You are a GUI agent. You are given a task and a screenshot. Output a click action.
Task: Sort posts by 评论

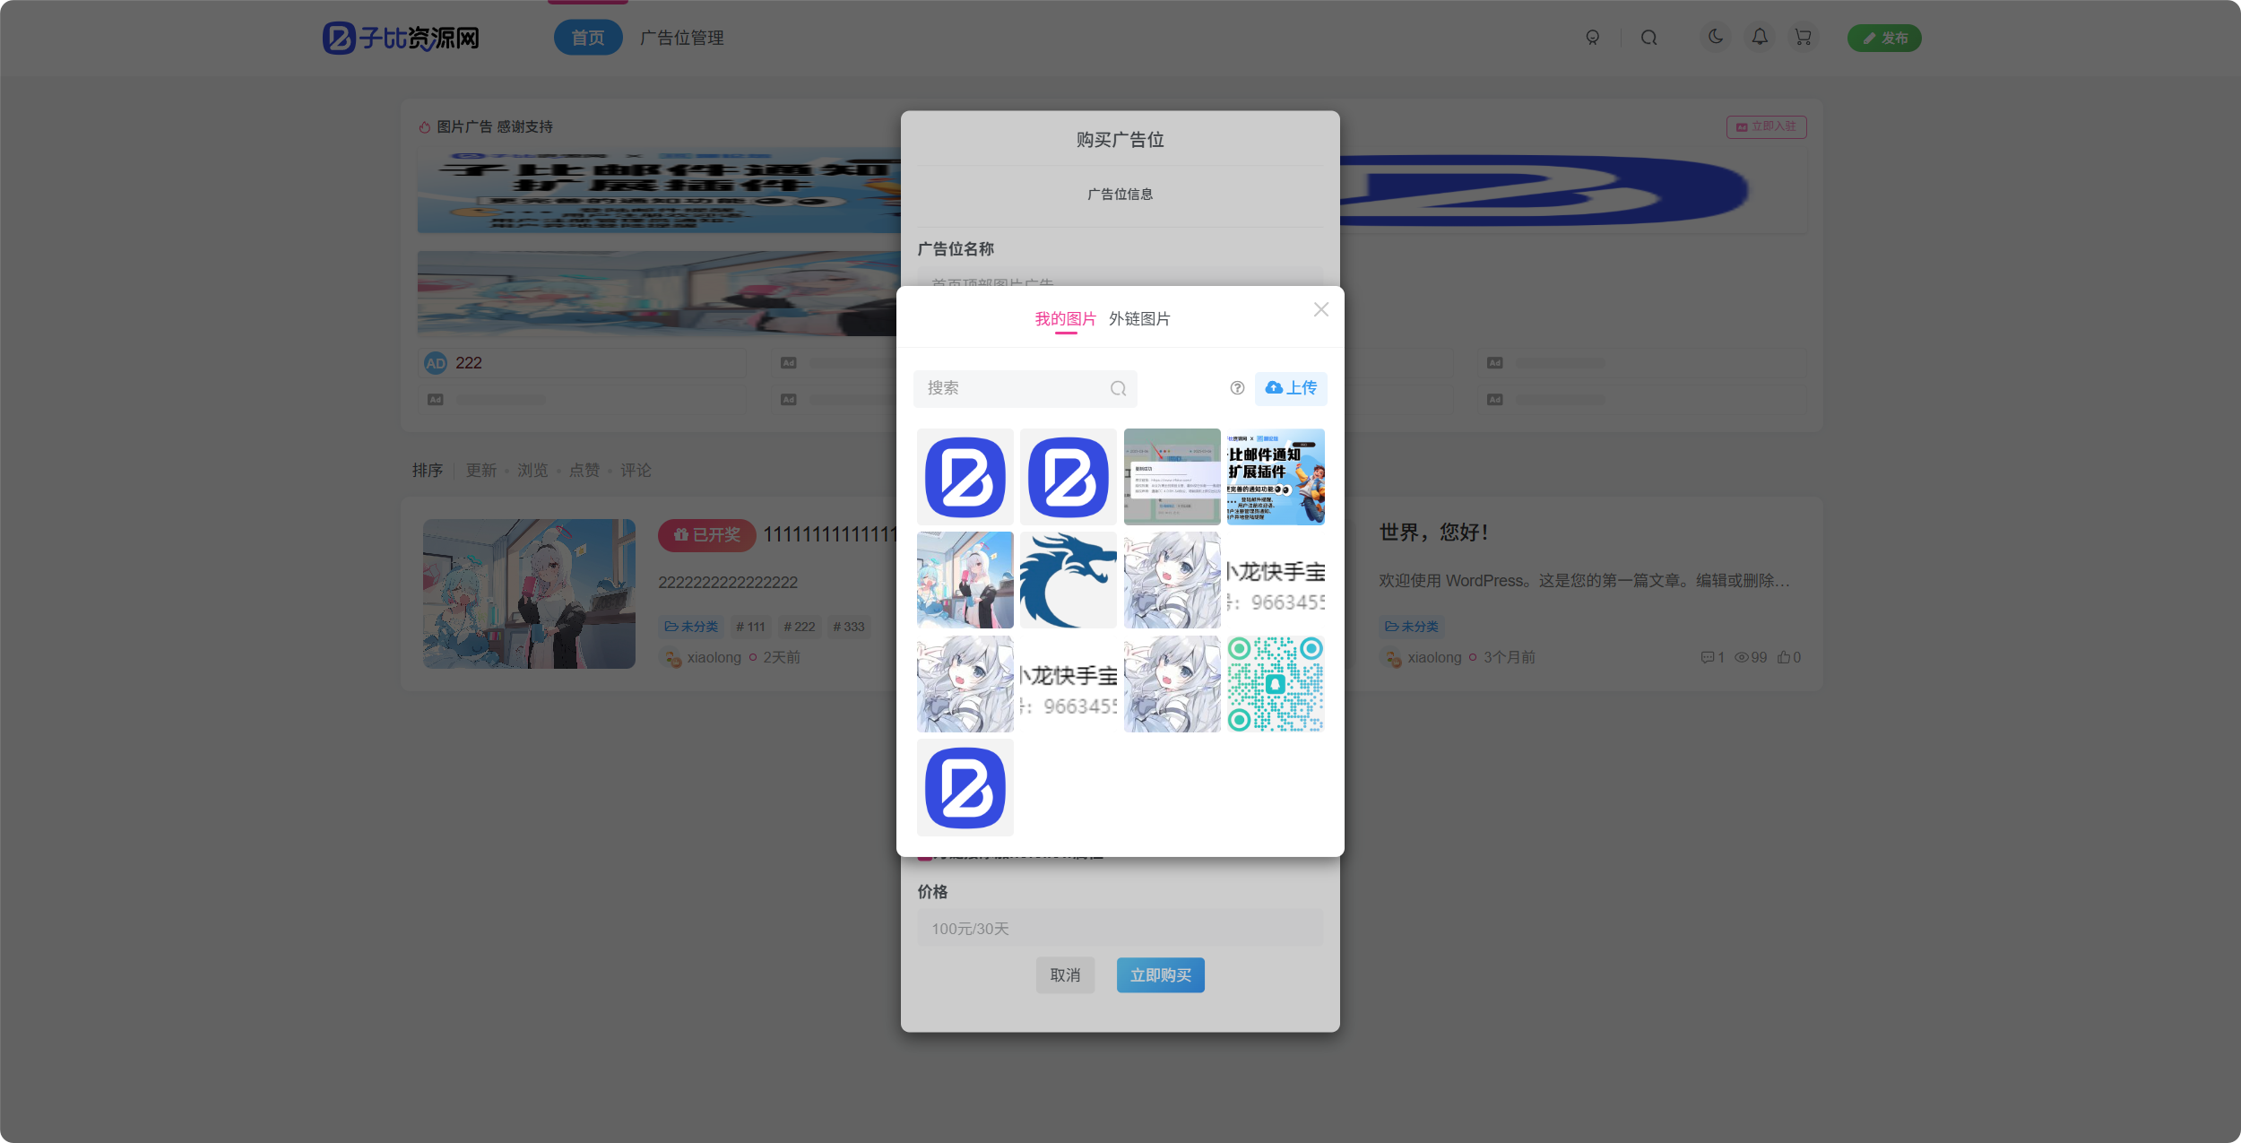tap(636, 470)
